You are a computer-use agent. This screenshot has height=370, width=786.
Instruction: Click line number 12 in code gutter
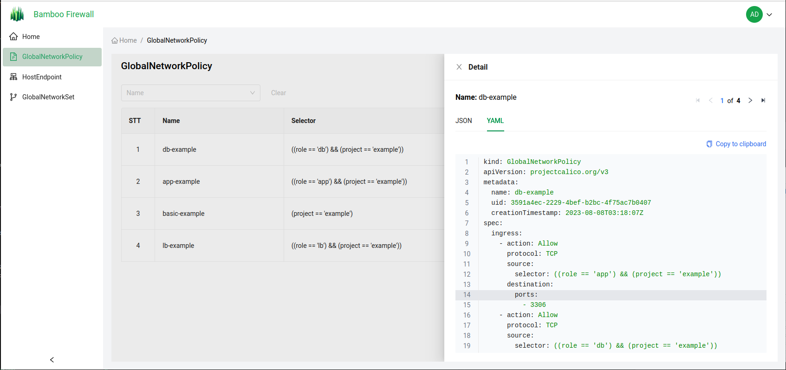pyautogui.click(x=467, y=274)
